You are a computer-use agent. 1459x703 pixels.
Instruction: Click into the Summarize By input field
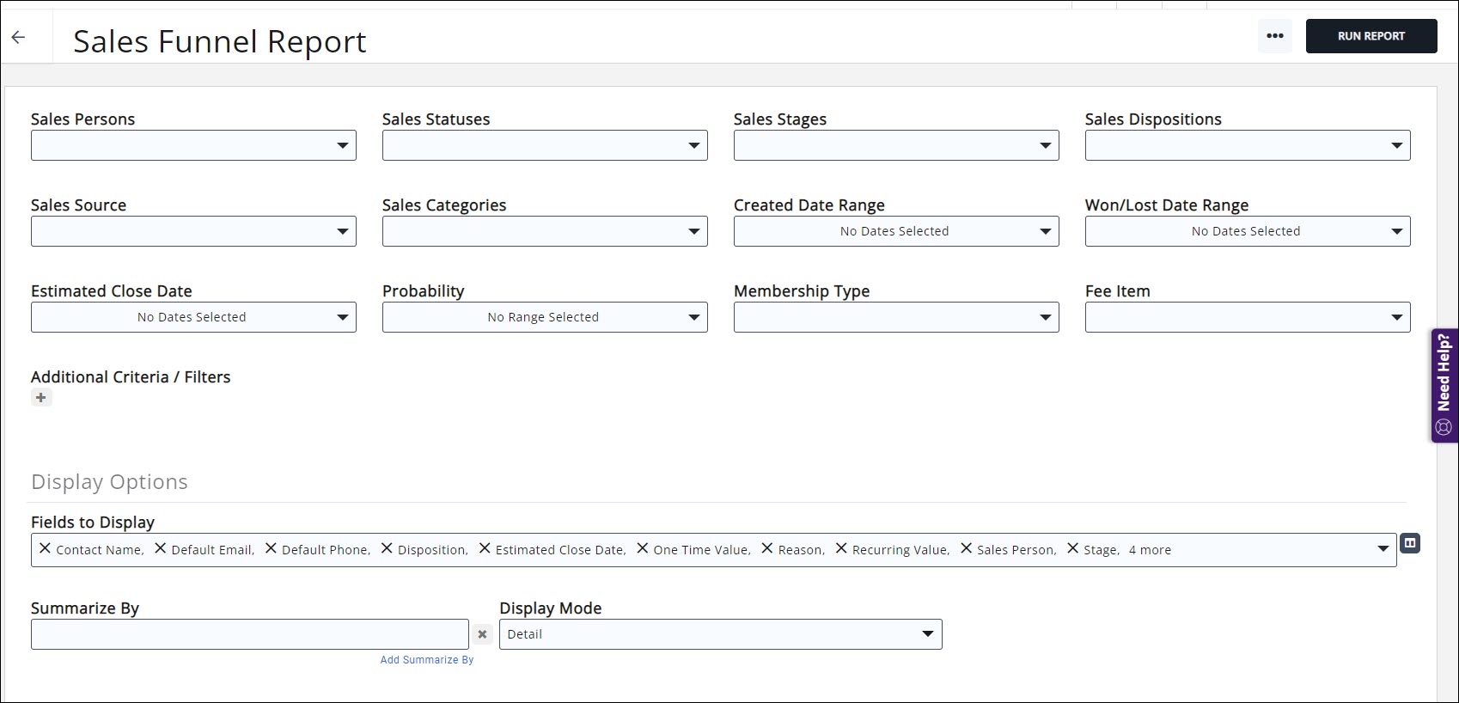(x=249, y=634)
